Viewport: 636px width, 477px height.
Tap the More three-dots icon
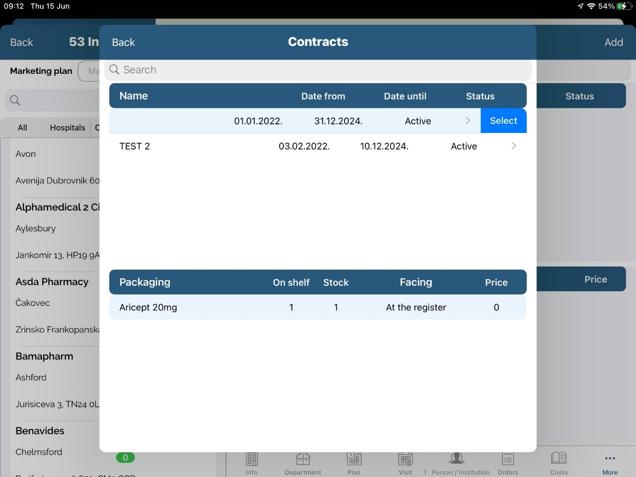[x=610, y=459]
